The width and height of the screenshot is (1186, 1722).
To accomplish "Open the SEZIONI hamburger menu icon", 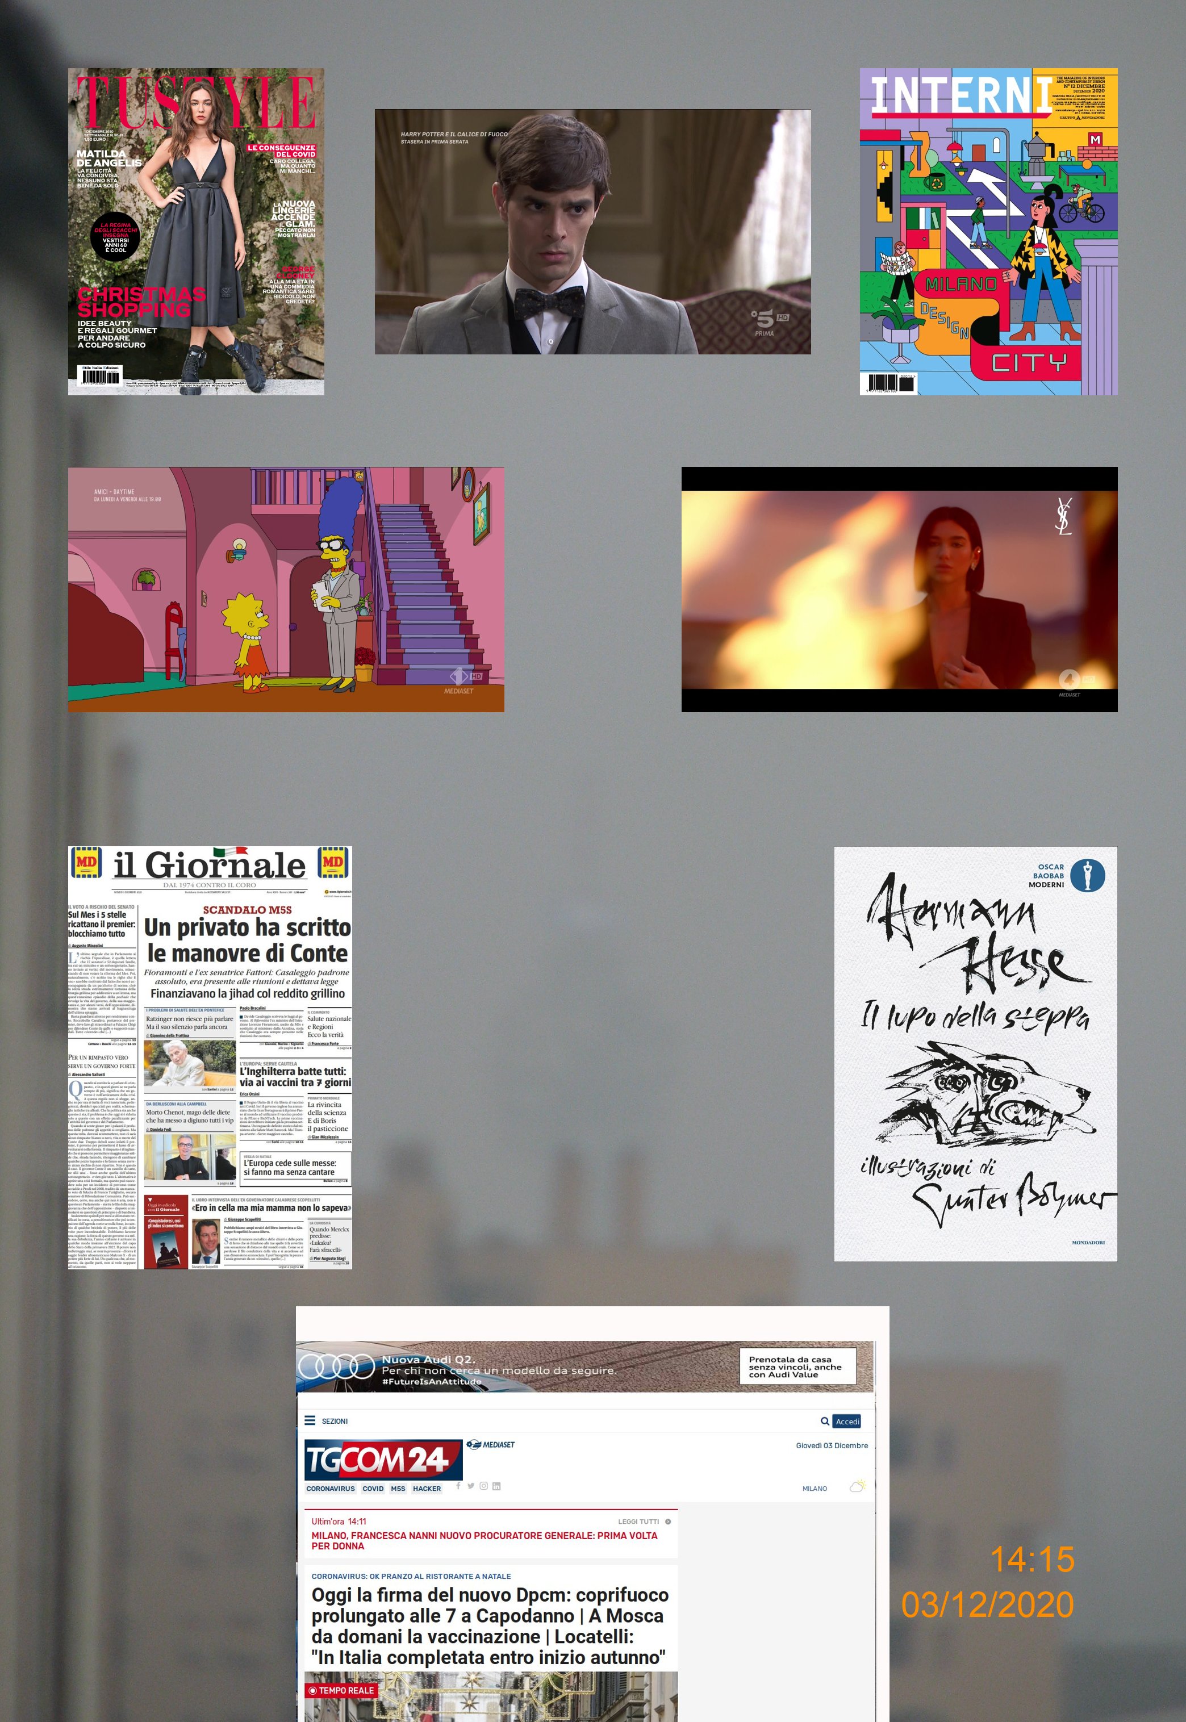I will click(310, 1420).
